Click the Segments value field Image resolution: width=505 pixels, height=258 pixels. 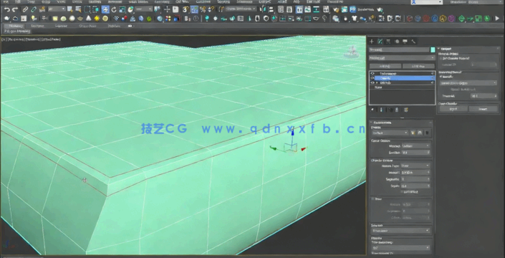(x=415, y=179)
